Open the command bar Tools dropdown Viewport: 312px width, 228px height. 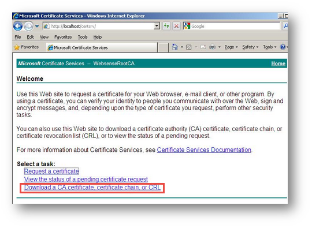270,47
